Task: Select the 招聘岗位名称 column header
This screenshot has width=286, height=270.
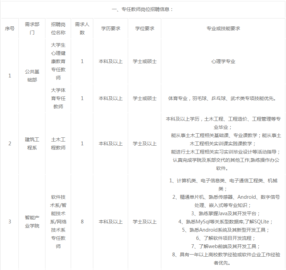Action: (58, 28)
